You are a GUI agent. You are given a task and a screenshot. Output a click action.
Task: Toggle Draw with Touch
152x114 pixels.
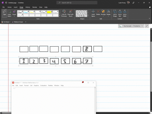click(x=70, y=13)
